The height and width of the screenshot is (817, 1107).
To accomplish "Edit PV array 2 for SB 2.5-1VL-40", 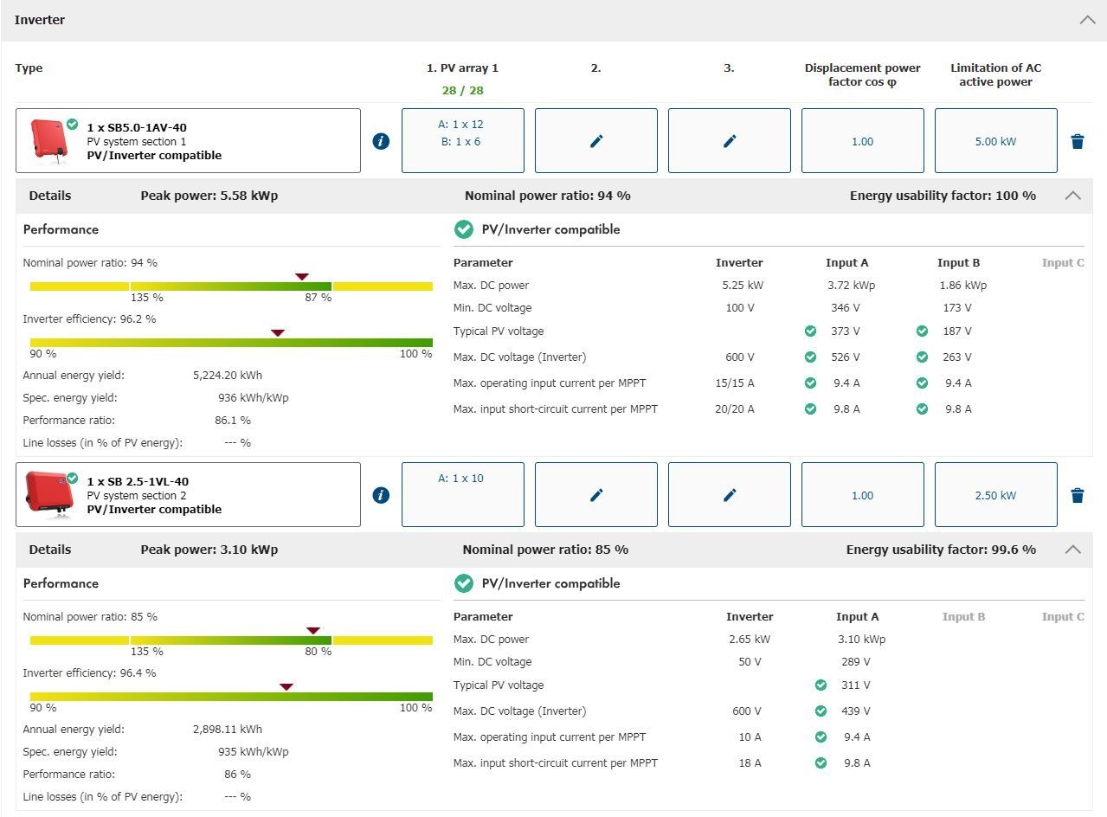I will click(x=595, y=495).
